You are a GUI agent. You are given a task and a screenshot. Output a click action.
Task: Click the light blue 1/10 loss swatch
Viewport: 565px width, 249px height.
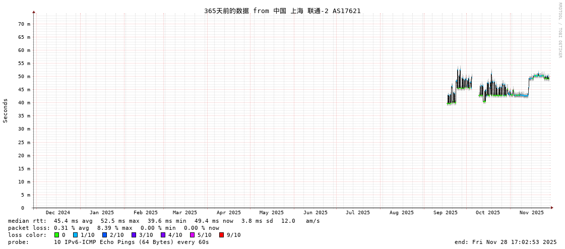pos(75,235)
